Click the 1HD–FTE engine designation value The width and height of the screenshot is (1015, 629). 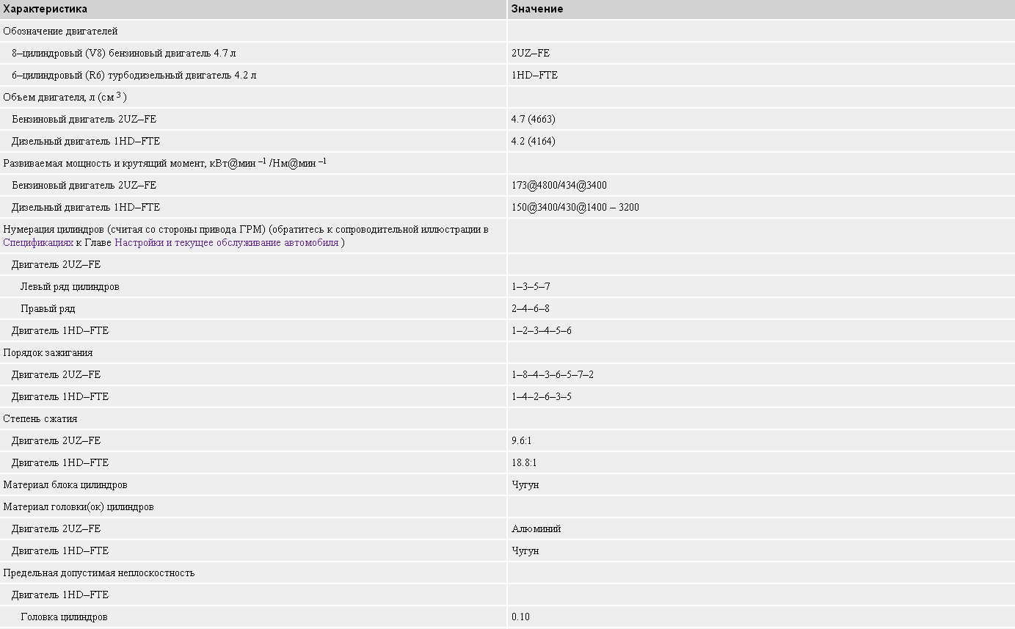[x=534, y=75]
